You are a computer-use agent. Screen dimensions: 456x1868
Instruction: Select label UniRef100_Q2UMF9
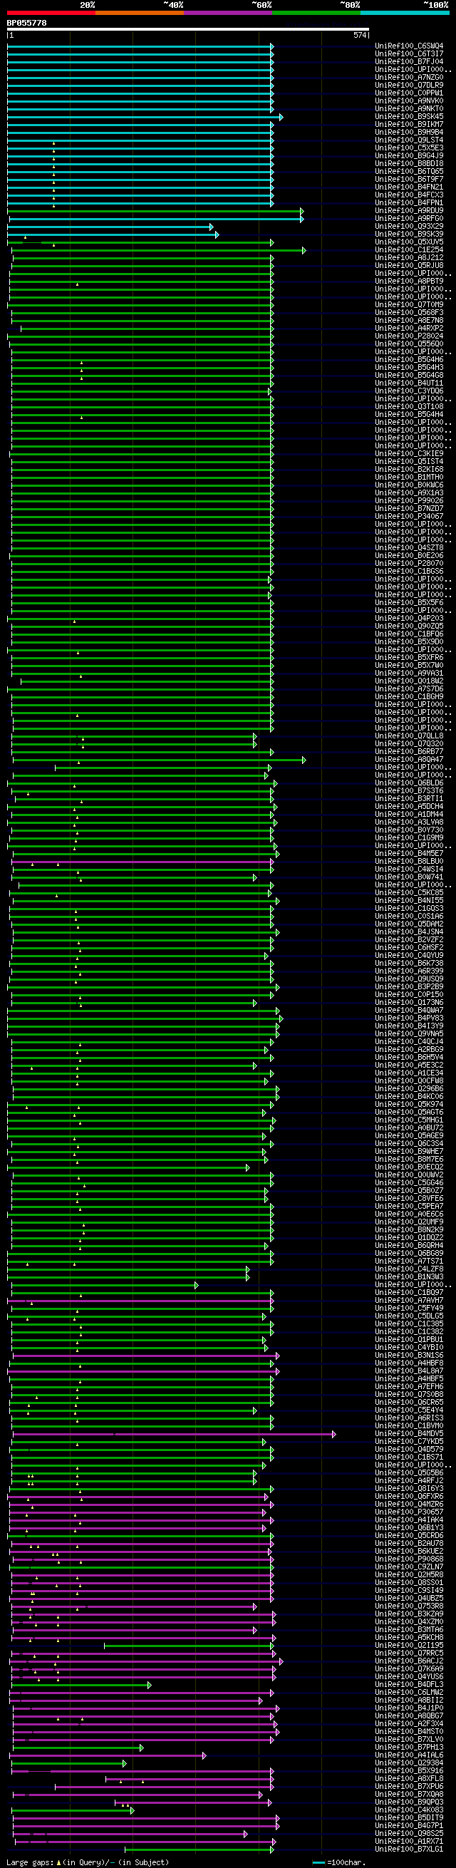(409, 1222)
